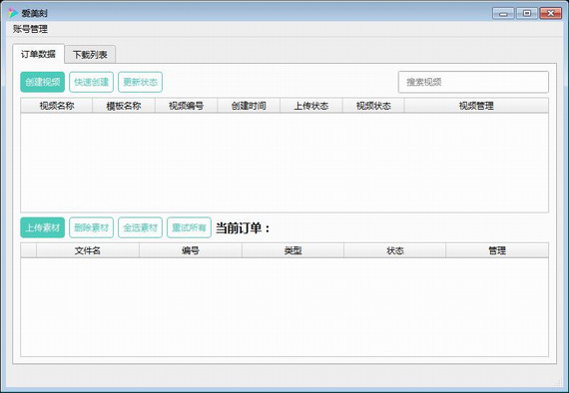Viewport: 569px width, 393px height.
Task: Sort by the 视频编号 column header
Action: 186,106
